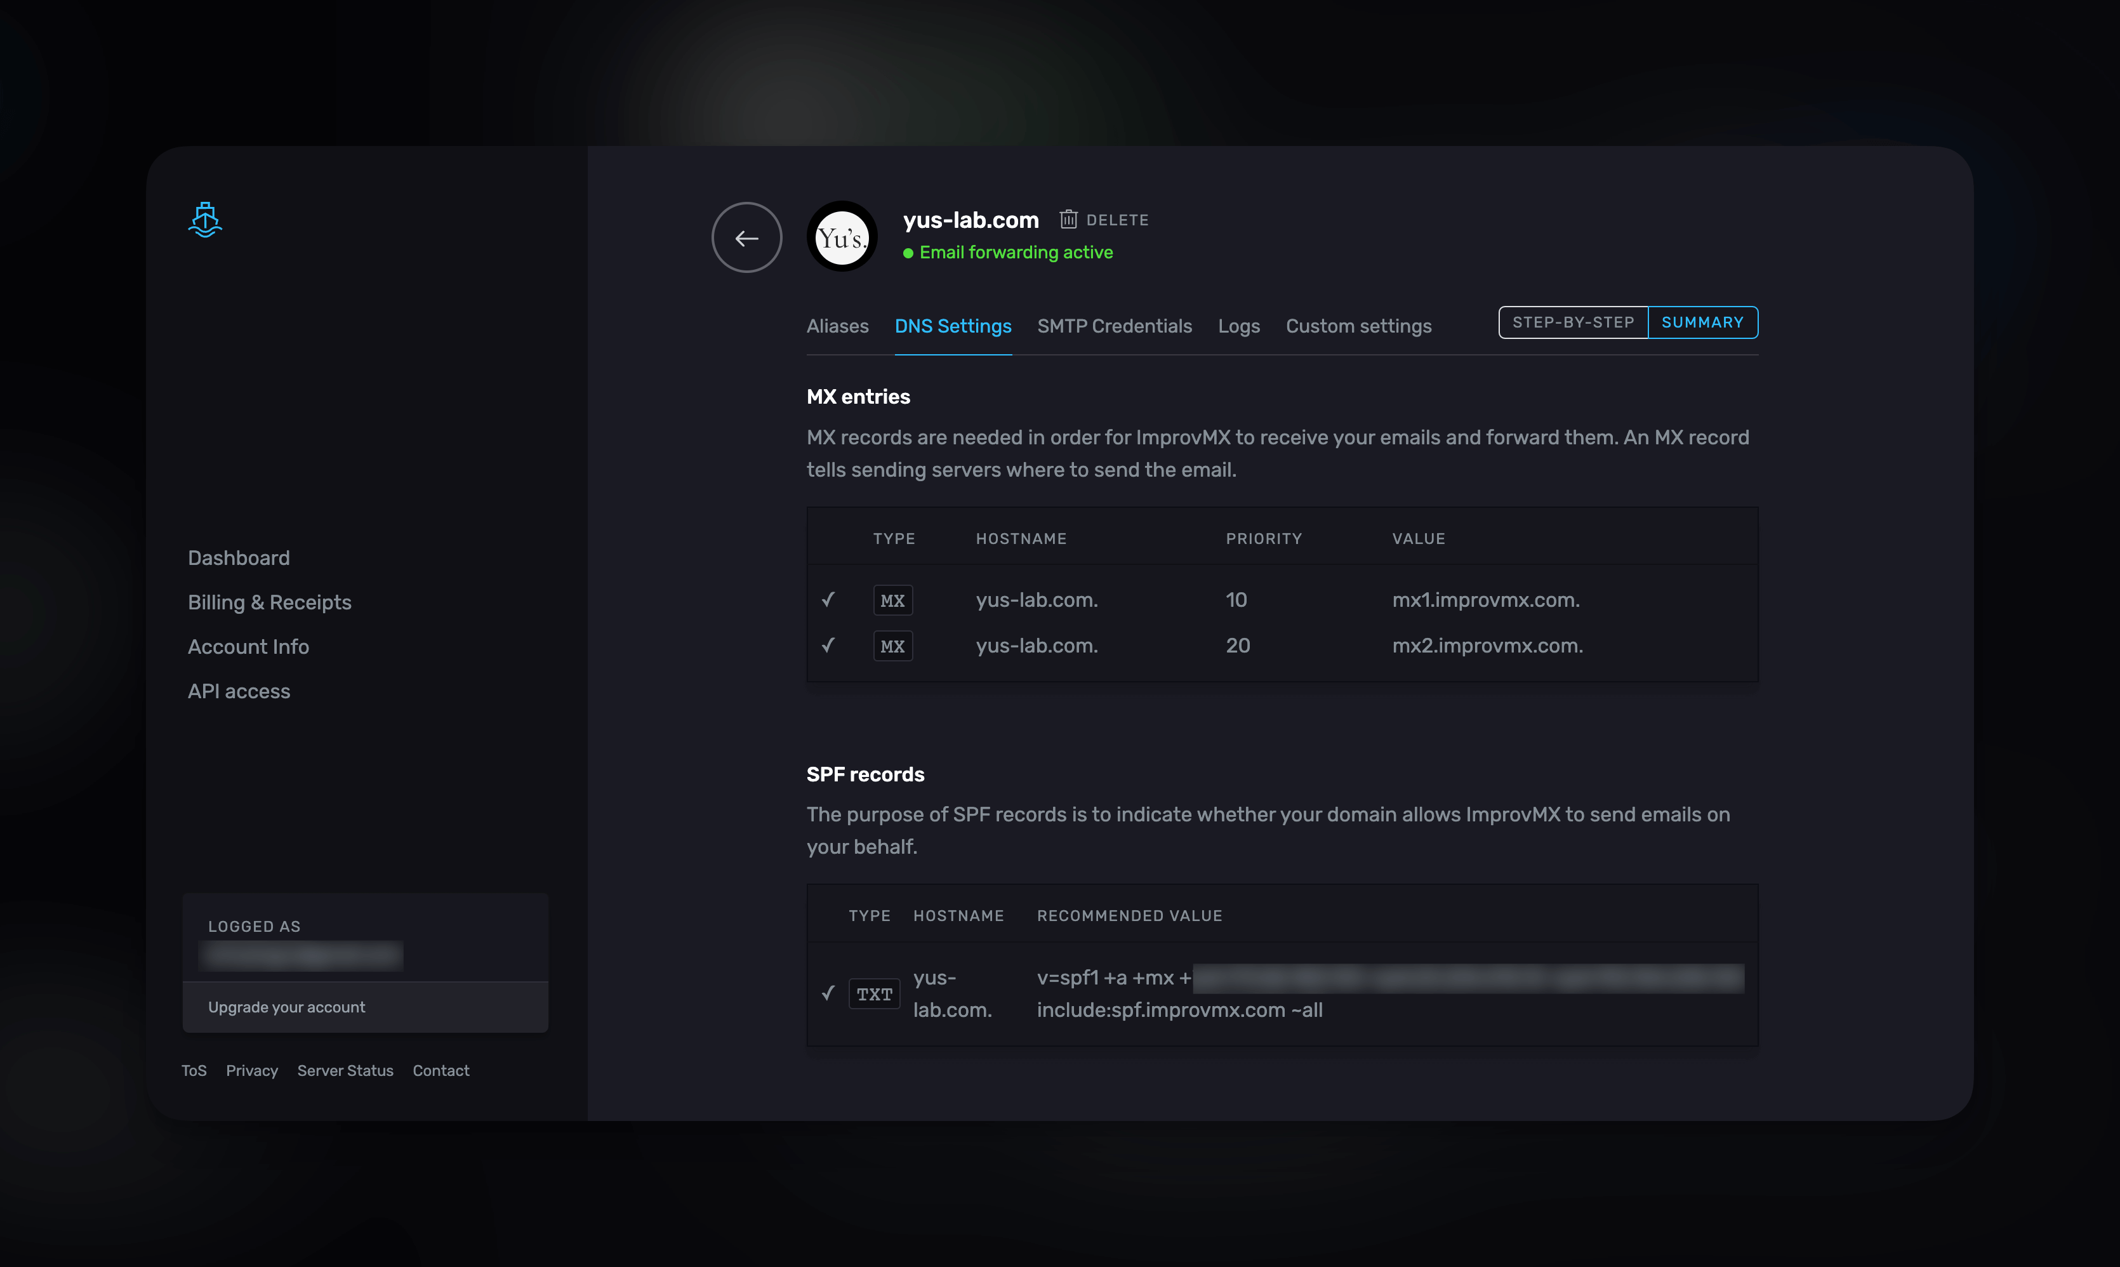The image size is (2120, 1267).
Task: Click the green forwarding status dot
Action: (x=908, y=253)
